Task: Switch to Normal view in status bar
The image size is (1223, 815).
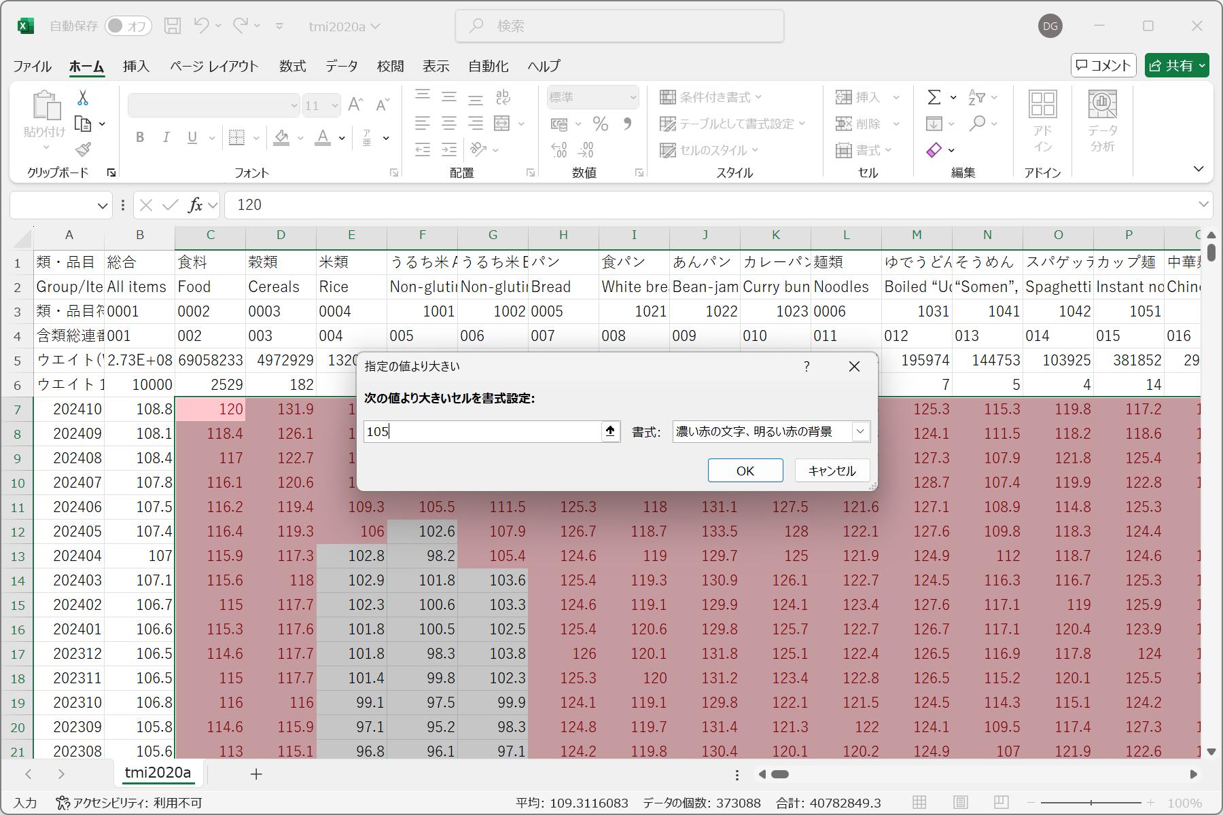Action: [x=919, y=803]
